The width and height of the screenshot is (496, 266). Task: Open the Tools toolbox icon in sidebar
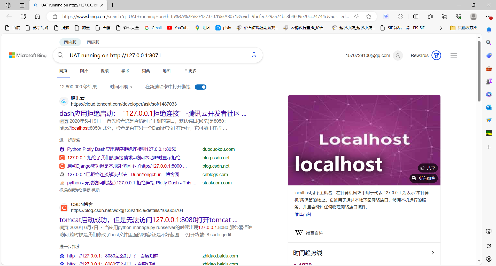tap(489, 68)
